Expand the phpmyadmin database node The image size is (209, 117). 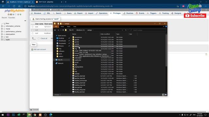2,34
